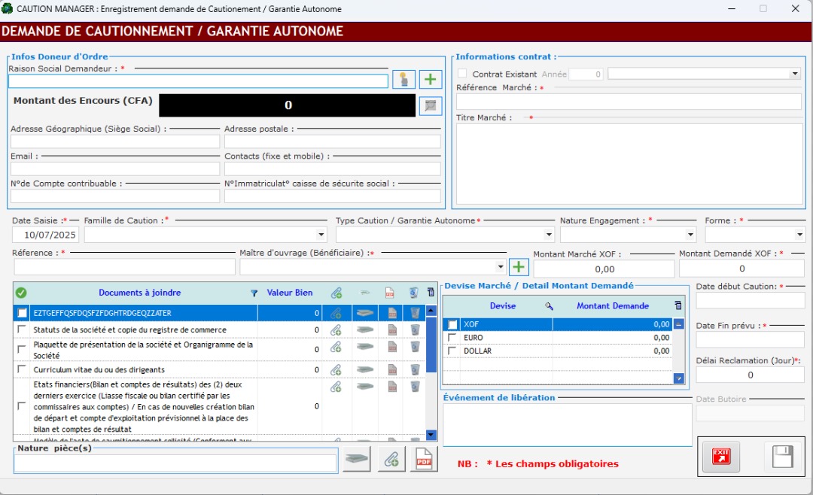Add a beneficiary with green plus icon
The width and height of the screenshot is (813, 495).
pyautogui.click(x=519, y=267)
